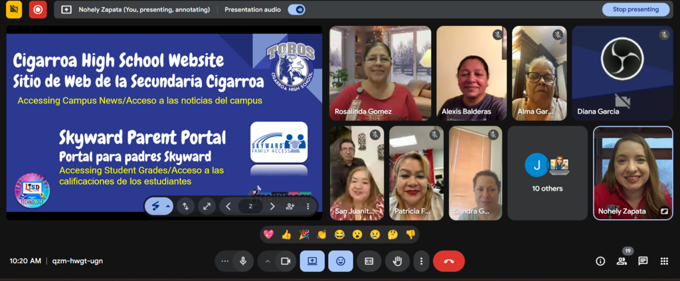Click the Stop presenting button
The image size is (680, 281).
[636, 9]
